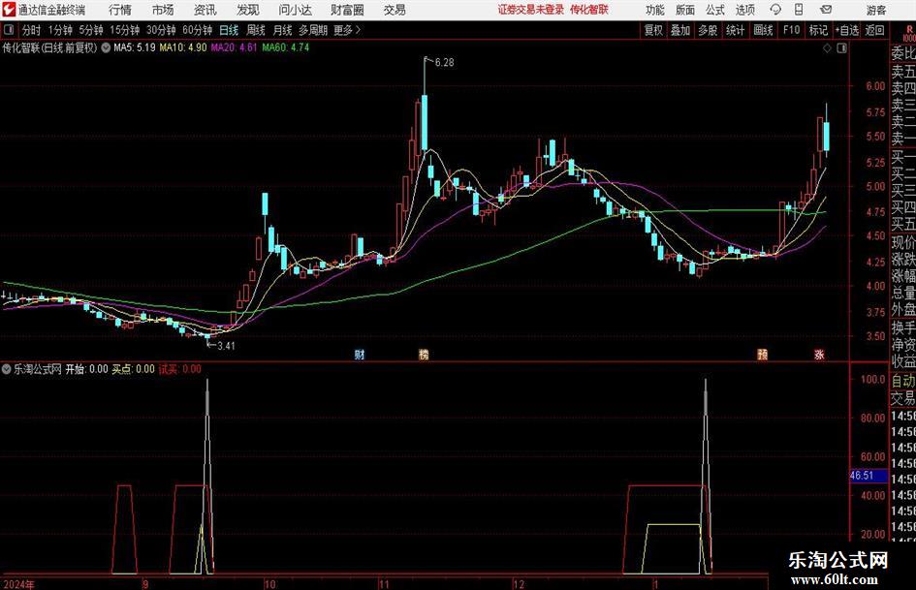Click the 传化智联(日线 前复权) chart title
916x590 pixels.
pyautogui.click(x=49, y=47)
